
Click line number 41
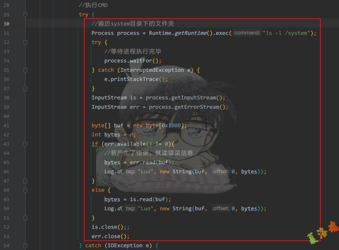click(6, 125)
